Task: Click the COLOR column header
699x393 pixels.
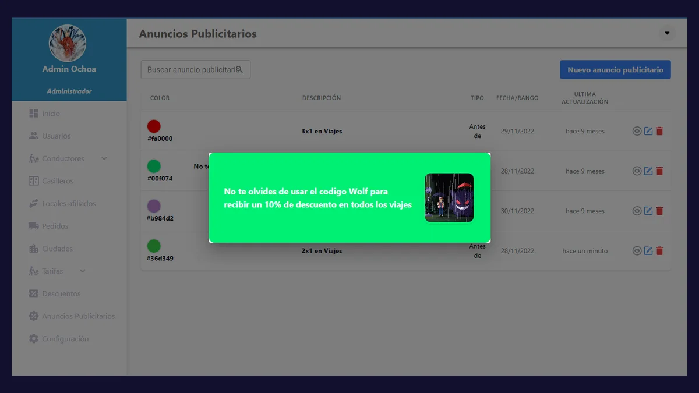Action: tap(160, 98)
